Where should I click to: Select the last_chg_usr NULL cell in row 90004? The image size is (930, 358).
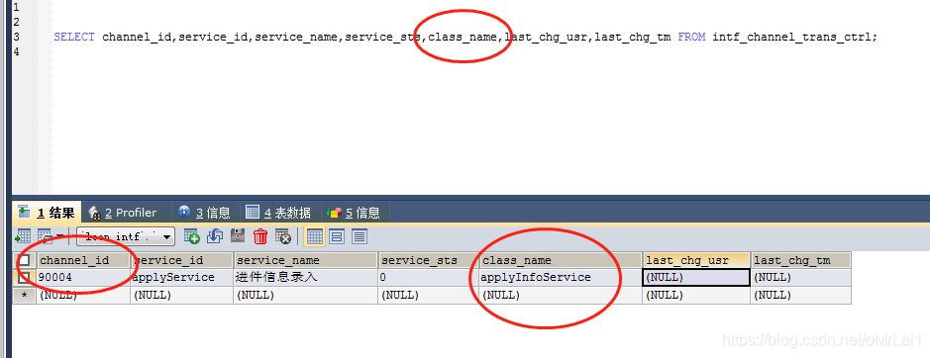pyautogui.click(x=696, y=277)
